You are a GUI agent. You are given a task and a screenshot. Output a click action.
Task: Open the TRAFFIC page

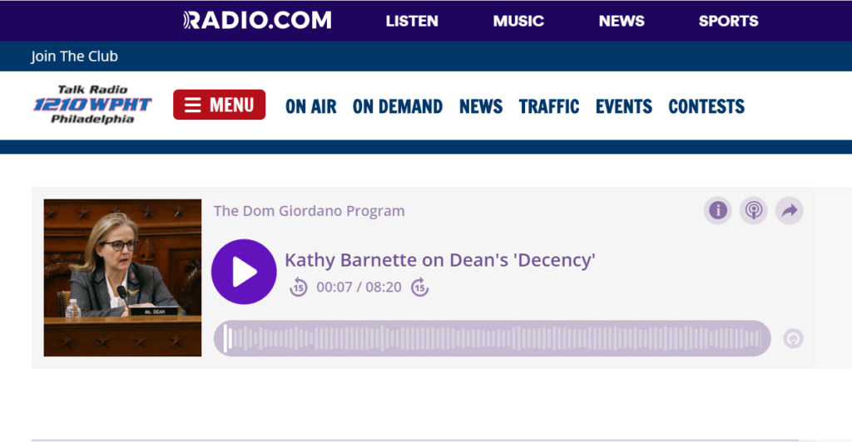point(549,106)
